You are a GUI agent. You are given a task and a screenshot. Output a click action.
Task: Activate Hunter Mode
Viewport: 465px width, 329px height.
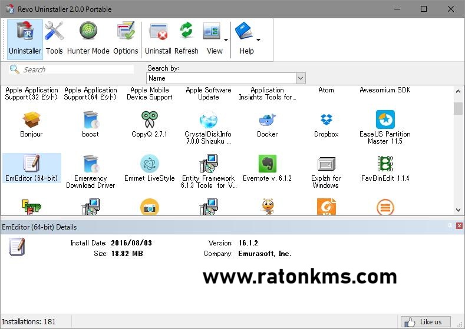[x=88, y=38]
